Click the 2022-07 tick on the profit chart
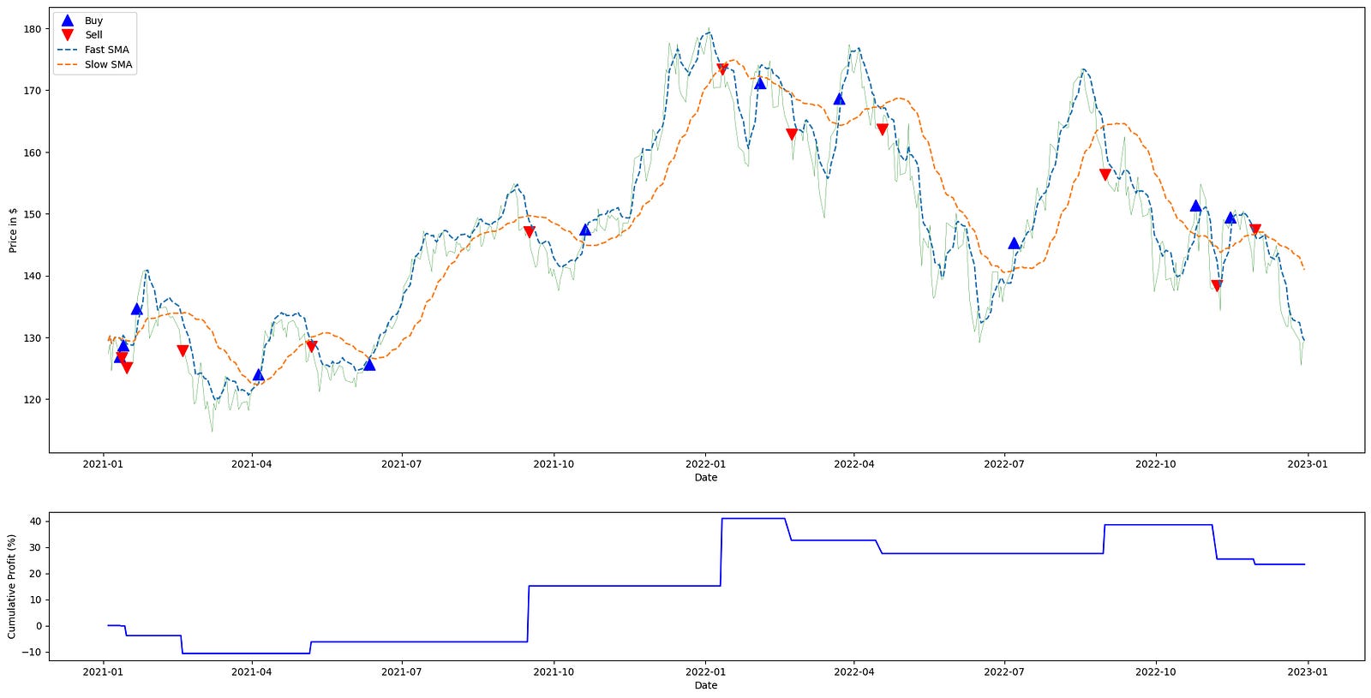Screen dimensions: 1371x698 [x=1004, y=671]
